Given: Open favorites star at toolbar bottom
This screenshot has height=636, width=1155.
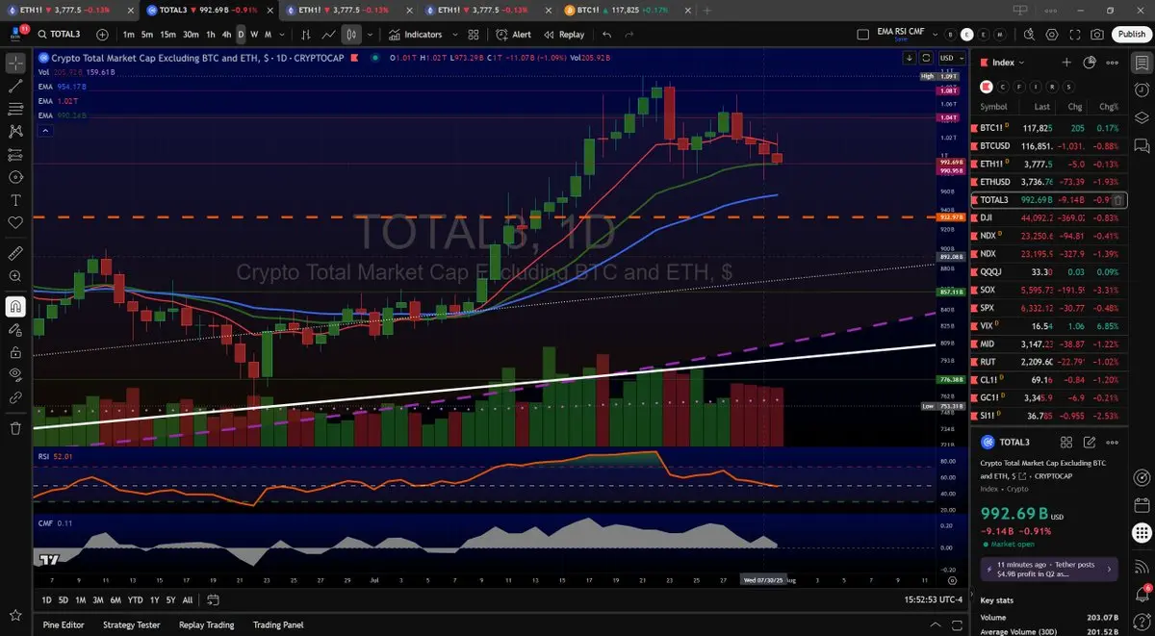Looking at the screenshot, I should tap(15, 614).
